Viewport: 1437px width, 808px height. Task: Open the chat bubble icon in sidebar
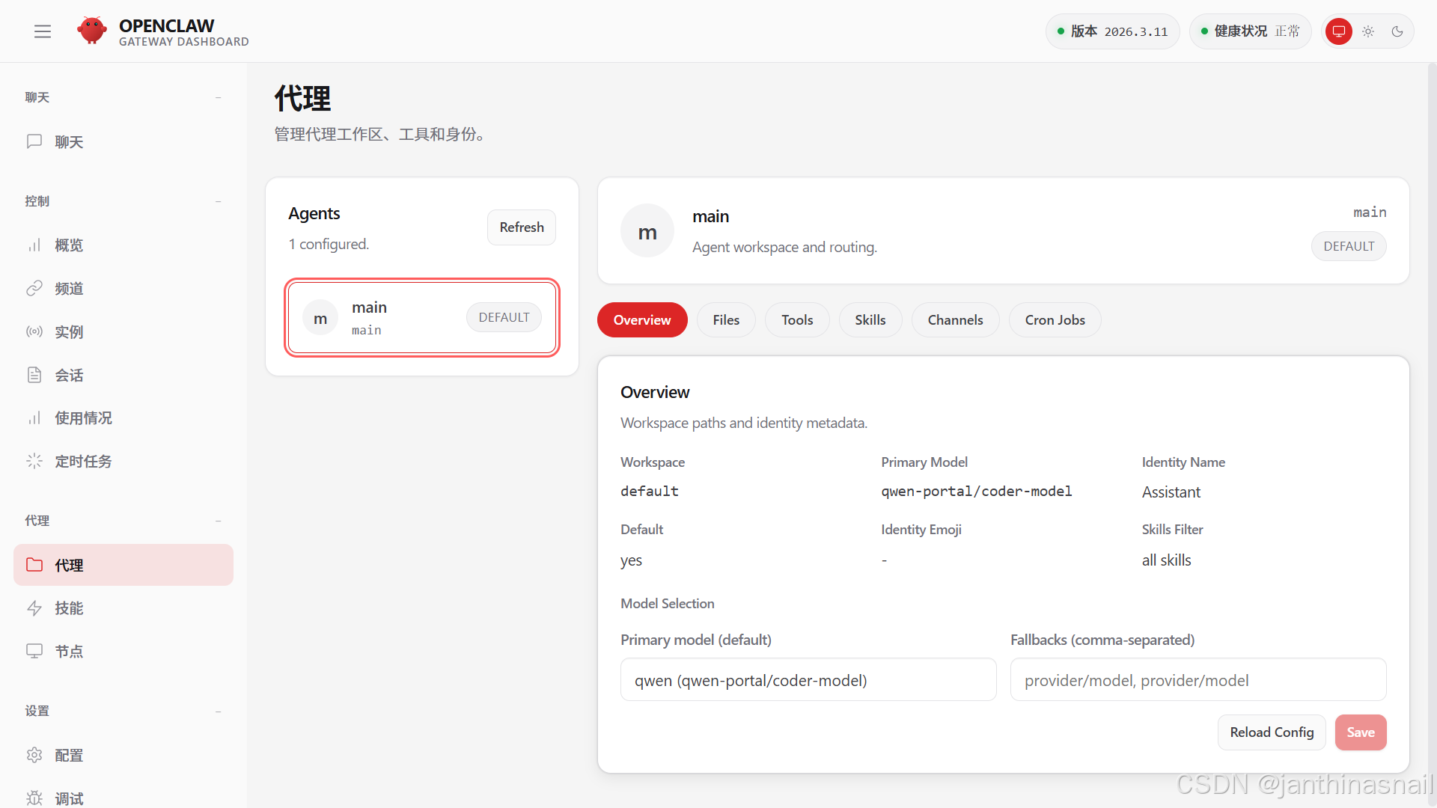click(x=34, y=141)
